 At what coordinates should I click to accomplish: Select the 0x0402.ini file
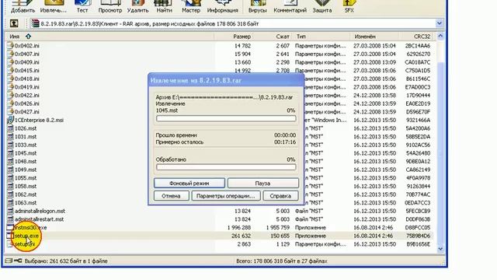tap(27, 46)
